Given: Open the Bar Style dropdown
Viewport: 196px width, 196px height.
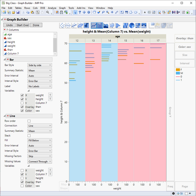Looking at the screenshot, I should pos(40,65).
